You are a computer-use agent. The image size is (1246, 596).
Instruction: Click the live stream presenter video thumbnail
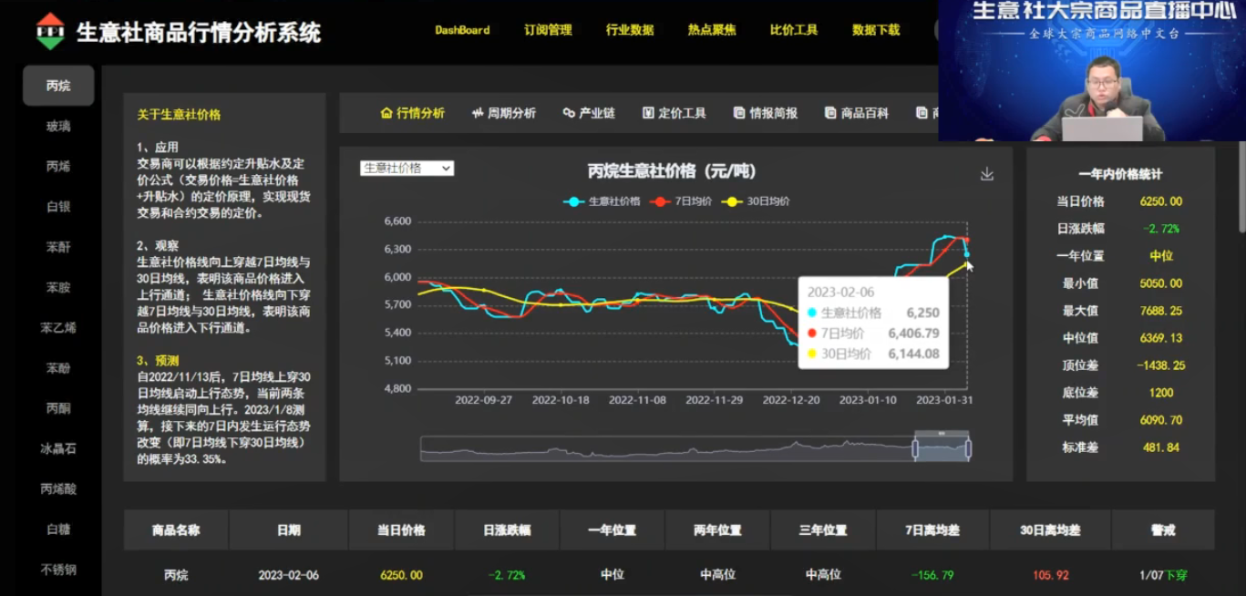click(x=1092, y=70)
